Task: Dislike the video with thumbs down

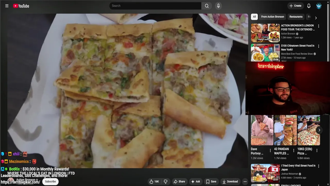Action: (166, 182)
